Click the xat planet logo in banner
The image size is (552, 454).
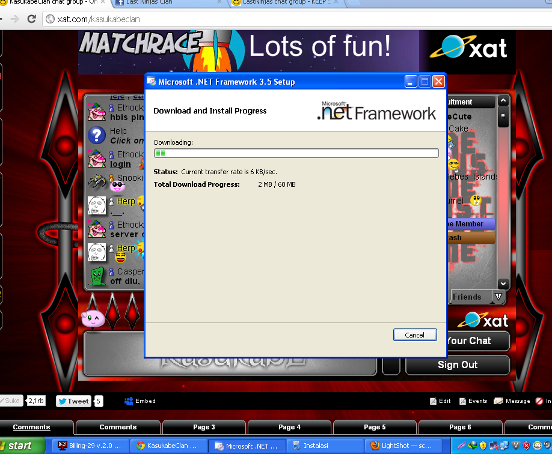tap(468, 47)
